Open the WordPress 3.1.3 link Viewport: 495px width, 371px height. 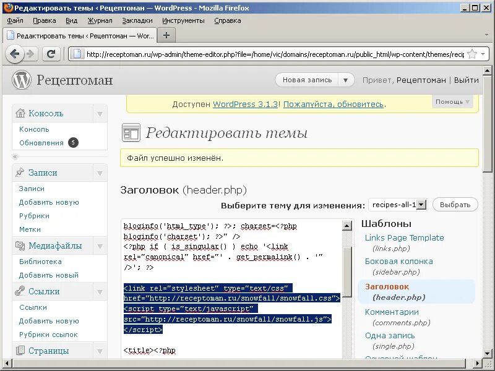click(245, 104)
